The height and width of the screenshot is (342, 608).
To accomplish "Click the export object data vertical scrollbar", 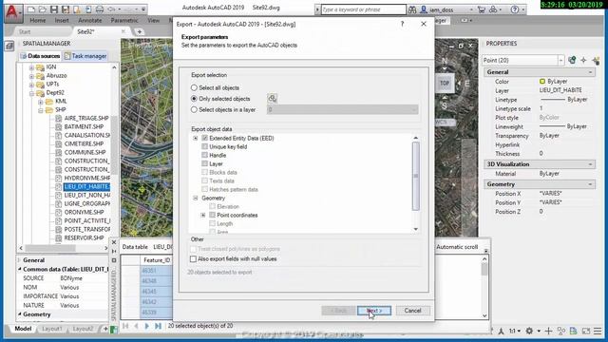I will coord(416,176).
